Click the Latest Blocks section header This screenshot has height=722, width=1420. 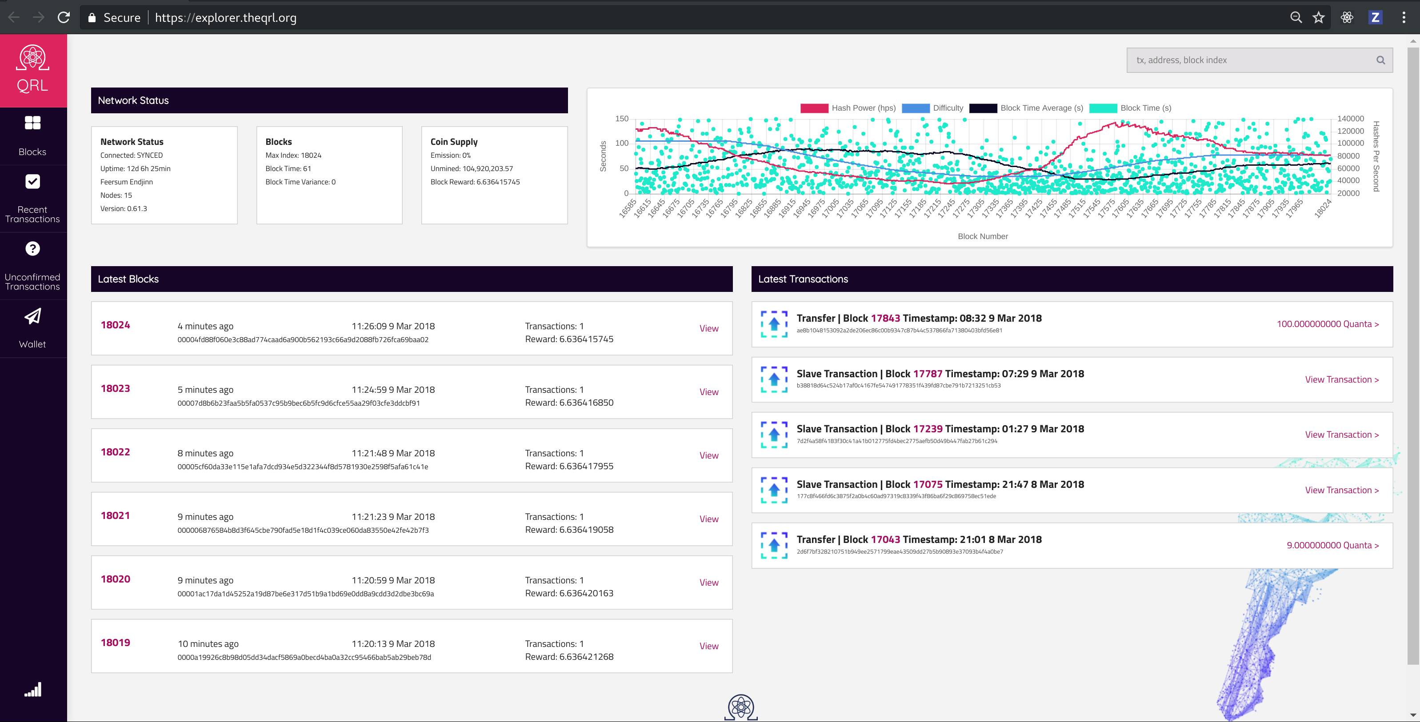[x=412, y=279]
